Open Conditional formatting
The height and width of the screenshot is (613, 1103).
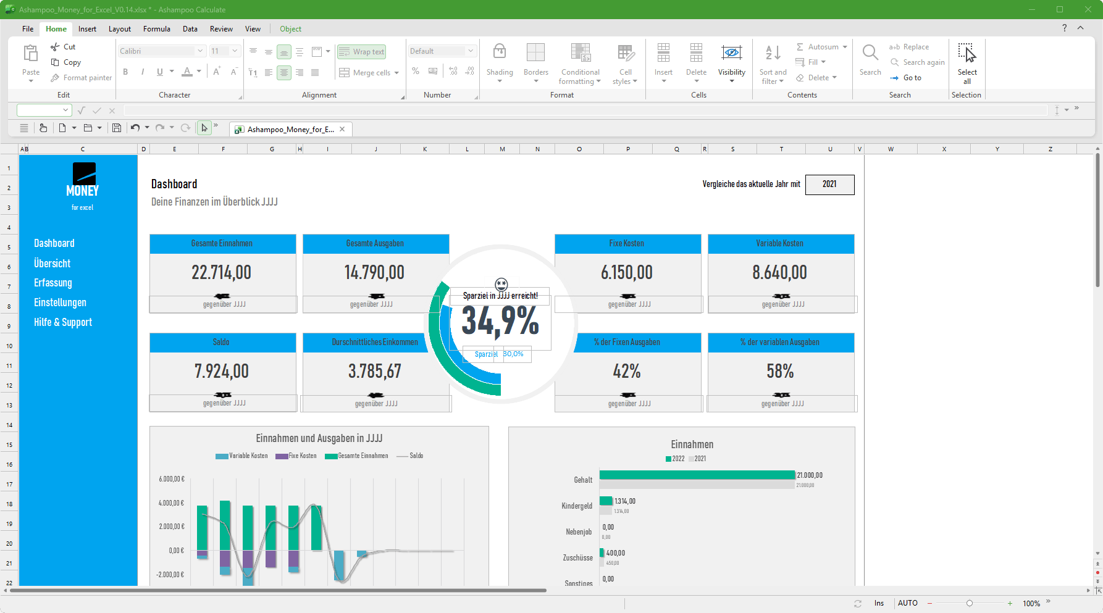point(581,64)
